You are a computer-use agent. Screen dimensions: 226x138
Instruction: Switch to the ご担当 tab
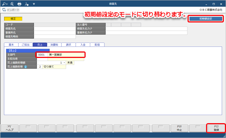tap(25, 45)
